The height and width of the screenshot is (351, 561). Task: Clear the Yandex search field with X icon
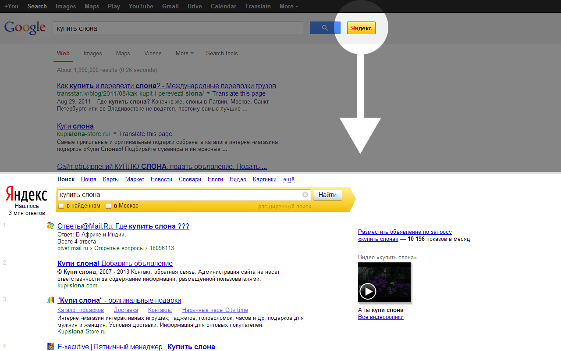point(305,195)
